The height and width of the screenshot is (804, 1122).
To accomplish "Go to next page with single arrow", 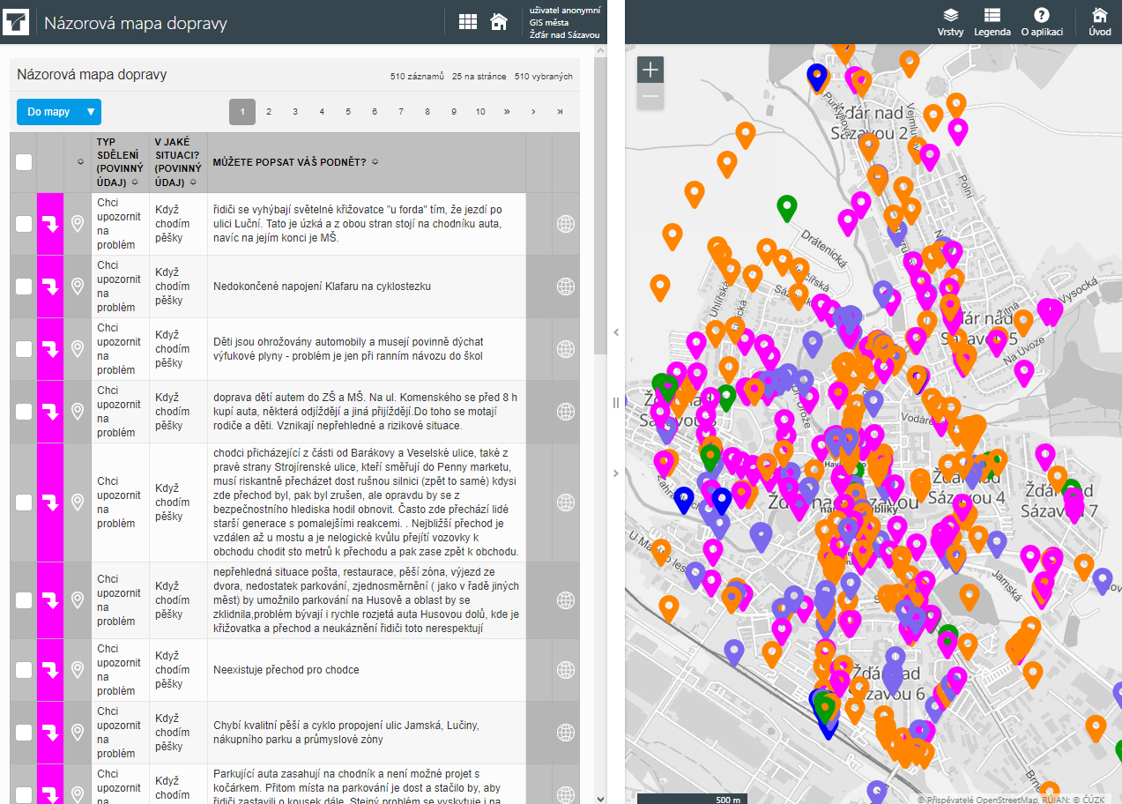I will tap(533, 112).
